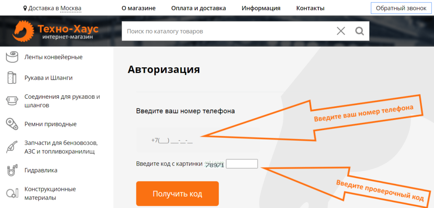Open delivery city selector Москва

[x=71, y=8]
